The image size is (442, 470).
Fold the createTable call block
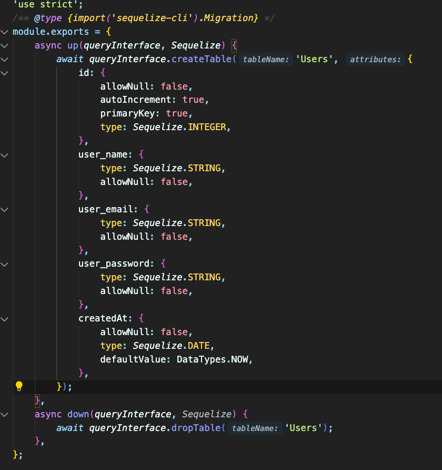[x=5, y=60]
